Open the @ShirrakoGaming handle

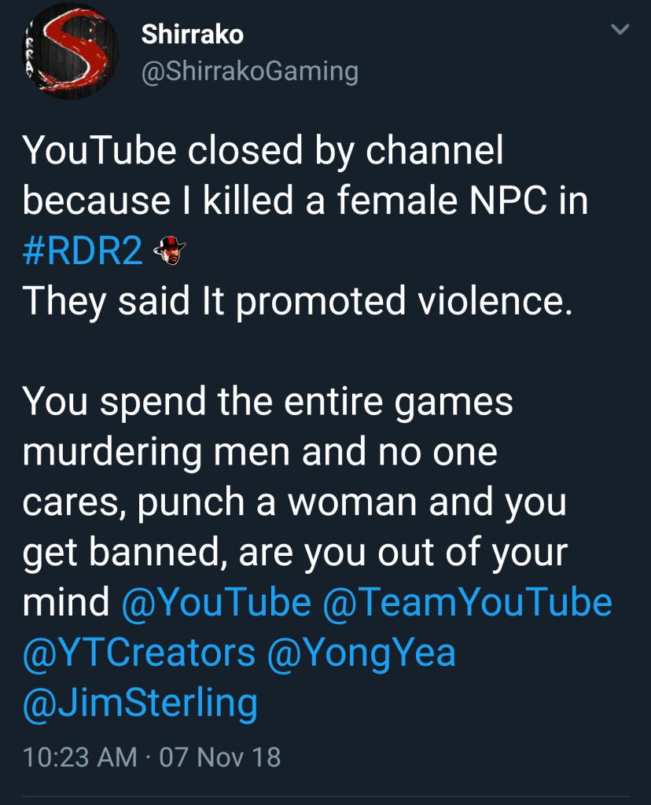coord(249,72)
